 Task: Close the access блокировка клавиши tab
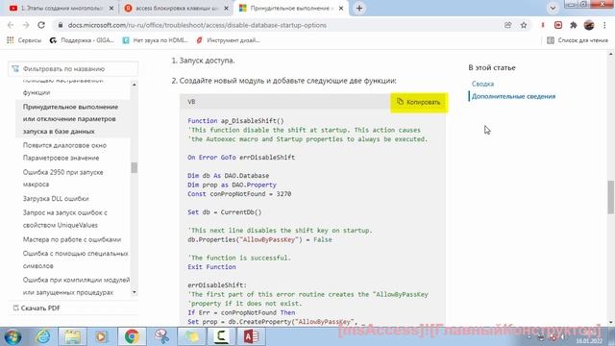pos(227,9)
